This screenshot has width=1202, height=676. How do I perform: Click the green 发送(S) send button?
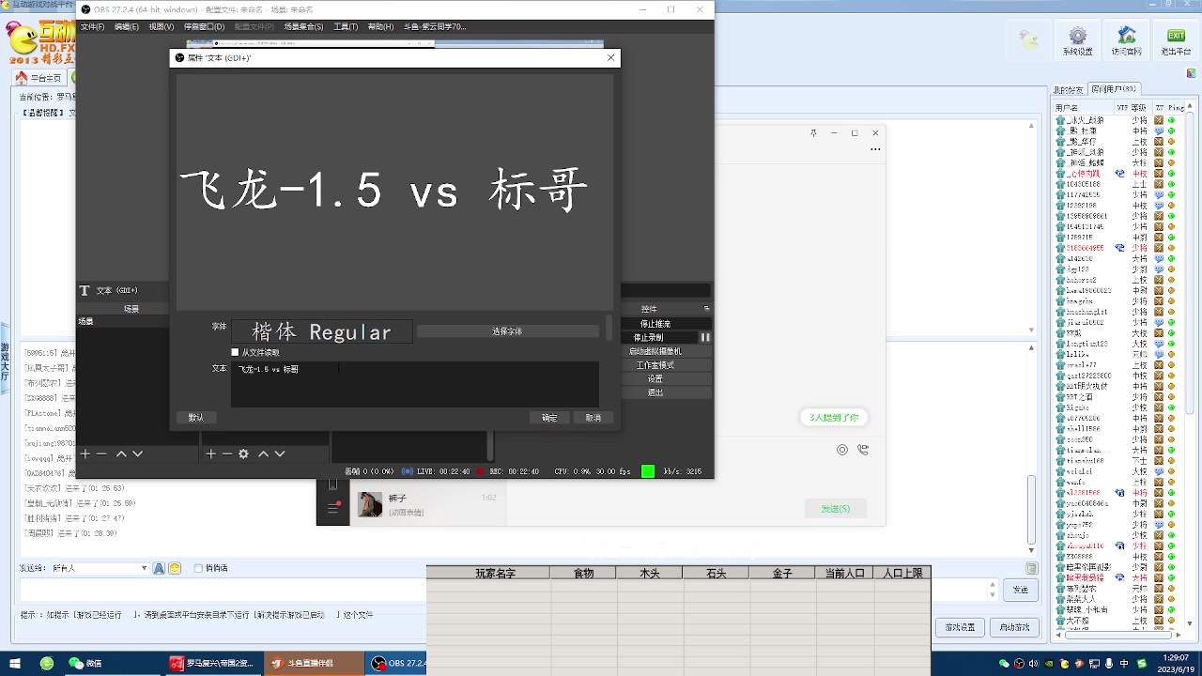coord(835,508)
